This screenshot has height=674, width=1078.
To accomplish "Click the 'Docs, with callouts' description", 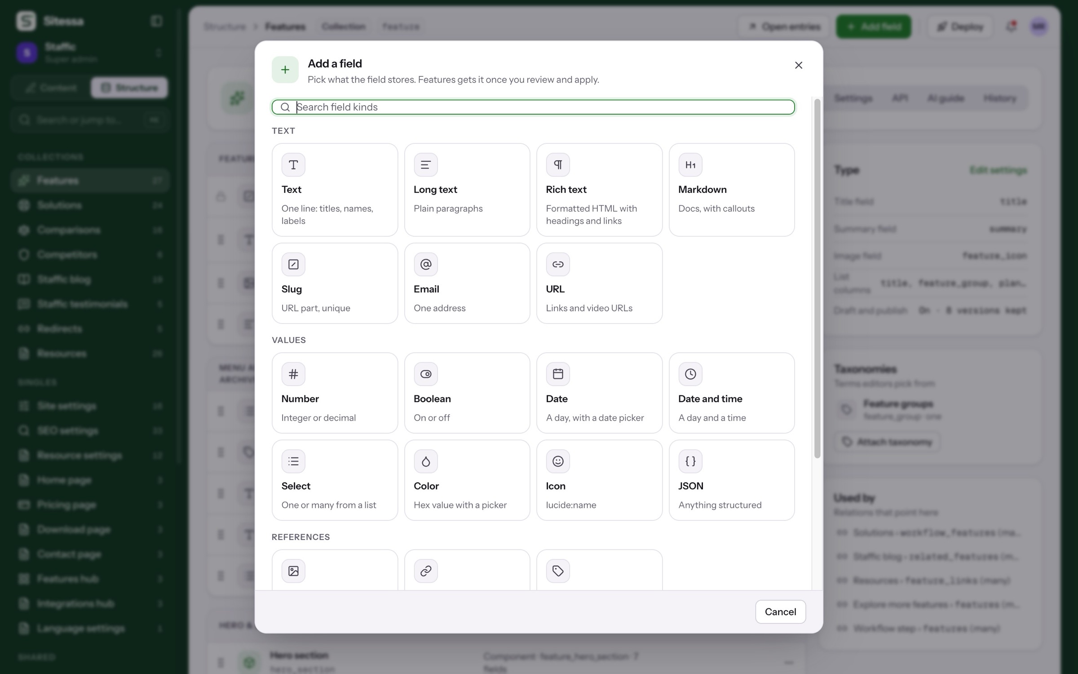I will [x=716, y=208].
